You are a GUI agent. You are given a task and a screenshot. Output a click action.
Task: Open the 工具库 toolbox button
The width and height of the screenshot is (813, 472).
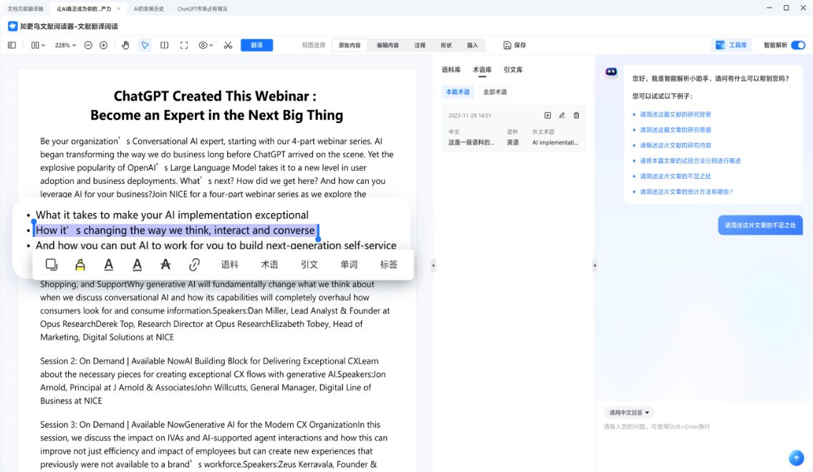(x=731, y=46)
